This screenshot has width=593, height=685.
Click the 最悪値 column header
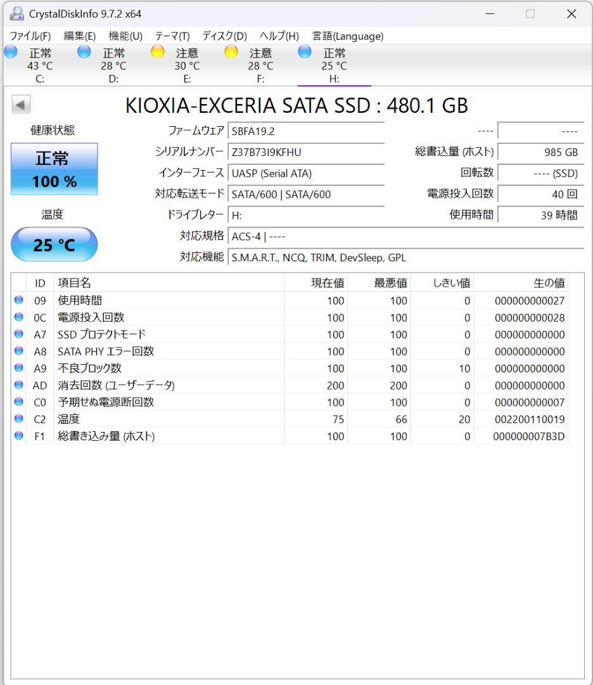click(x=379, y=283)
